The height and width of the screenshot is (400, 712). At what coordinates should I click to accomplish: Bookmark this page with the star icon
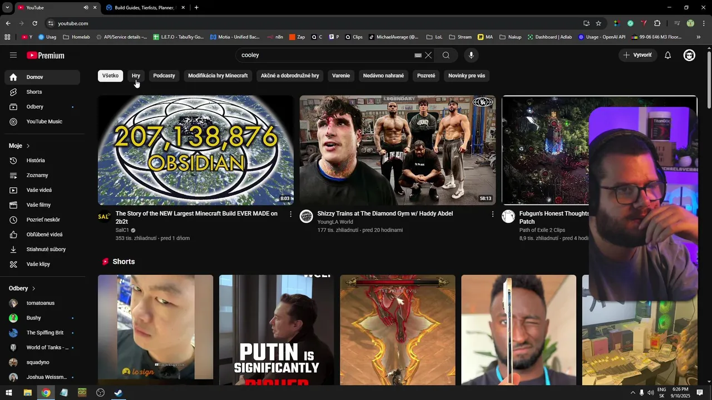(599, 23)
